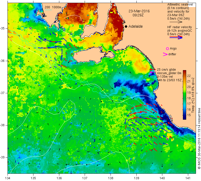Click the Adelaide label text

135,26
